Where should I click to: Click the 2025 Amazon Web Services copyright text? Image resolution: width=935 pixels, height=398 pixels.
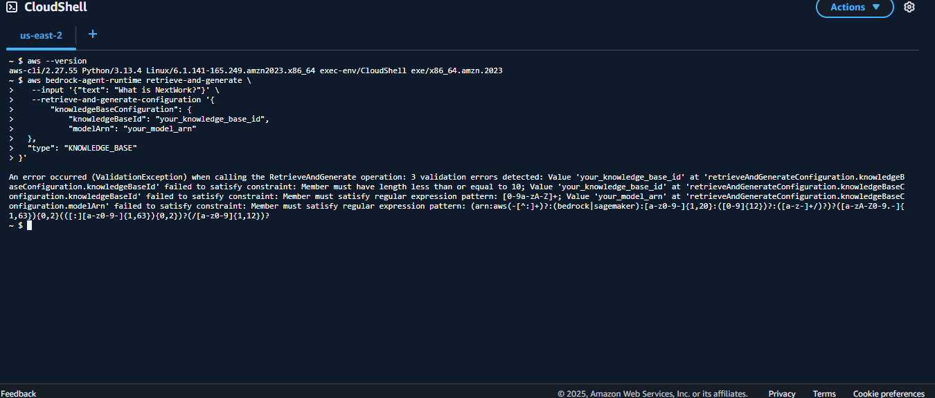click(652, 393)
